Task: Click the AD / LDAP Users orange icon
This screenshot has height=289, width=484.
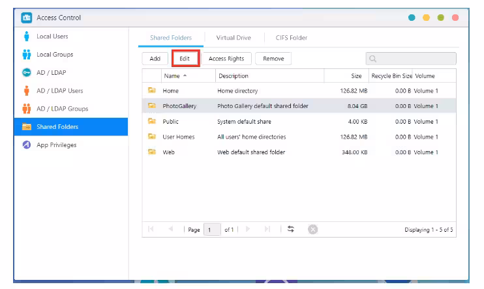Action: (x=27, y=90)
